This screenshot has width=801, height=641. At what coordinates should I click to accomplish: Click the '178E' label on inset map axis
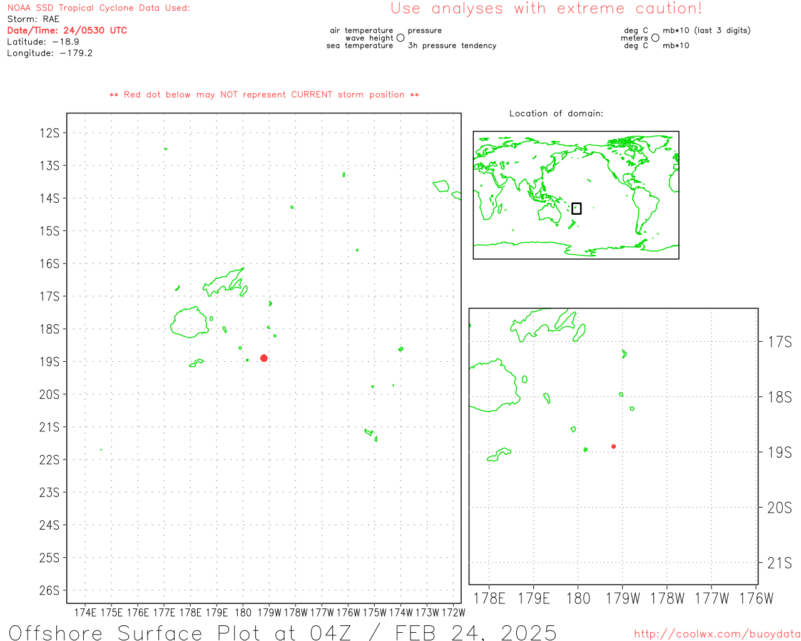tap(489, 598)
